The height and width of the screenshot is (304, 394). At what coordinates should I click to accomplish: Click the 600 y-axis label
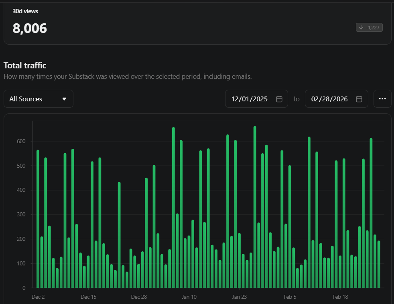[x=21, y=141]
